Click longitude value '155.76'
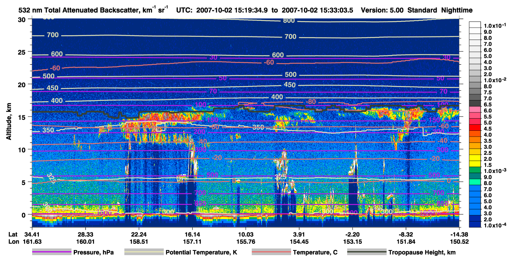510x261 pixels. click(246, 241)
